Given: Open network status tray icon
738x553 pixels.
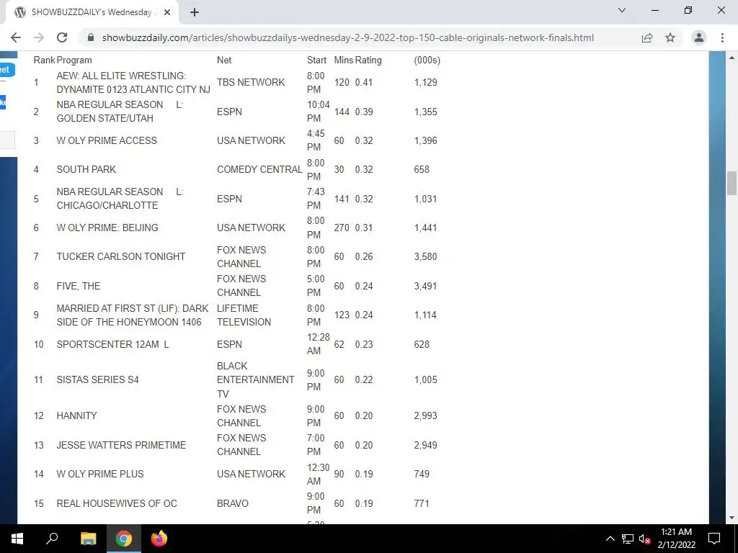Looking at the screenshot, I should 628,539.
